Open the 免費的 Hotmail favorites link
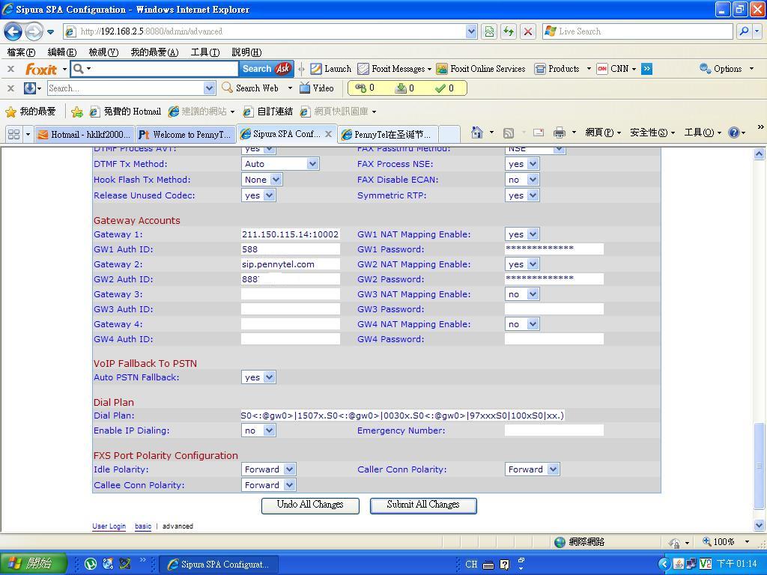 coord(126,112)
